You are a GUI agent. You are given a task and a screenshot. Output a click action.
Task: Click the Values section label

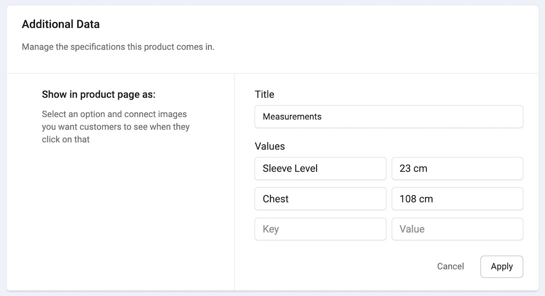pyautogui.click(x=270, y=146)
